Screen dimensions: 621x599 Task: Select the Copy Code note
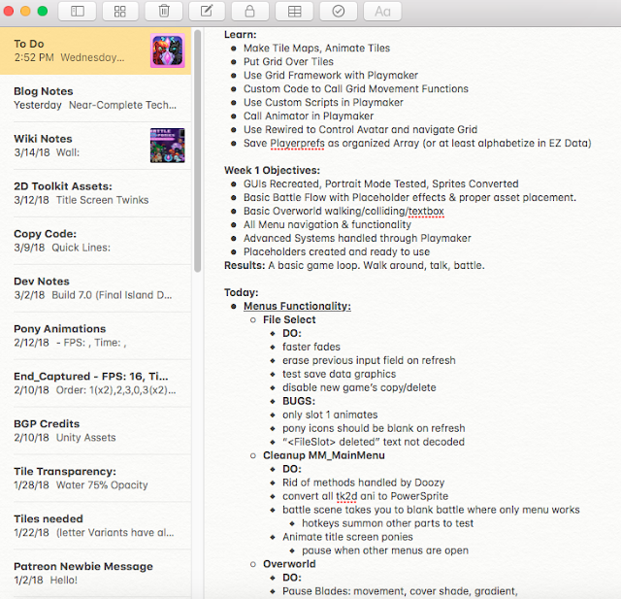tap(95, 241)
